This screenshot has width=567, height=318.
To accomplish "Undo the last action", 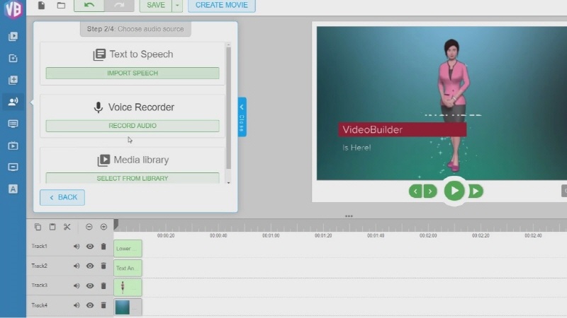I will [x=89, y=5].
